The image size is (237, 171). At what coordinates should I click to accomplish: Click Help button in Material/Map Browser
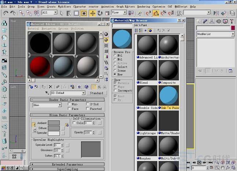point(179,20)
